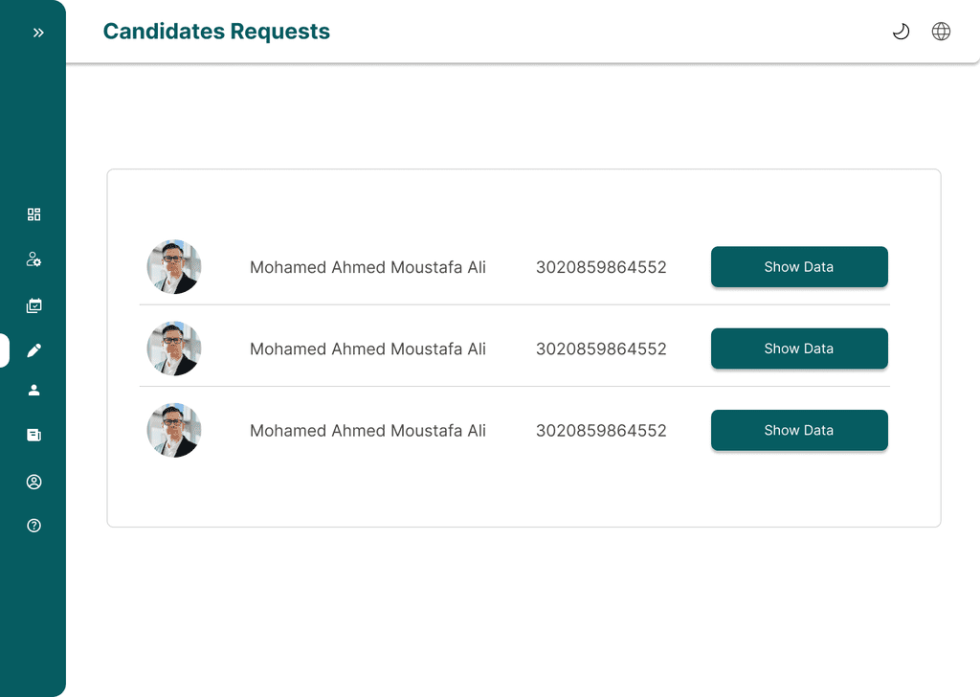Screen dimensions: 980x697
Task: Open the help question mark icon
Action: click(34, 526)
